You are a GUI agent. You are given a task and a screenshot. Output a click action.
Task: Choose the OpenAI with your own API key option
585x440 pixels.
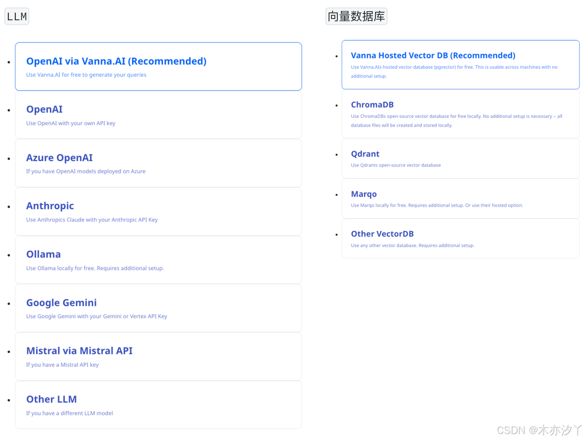coord(158,115)
